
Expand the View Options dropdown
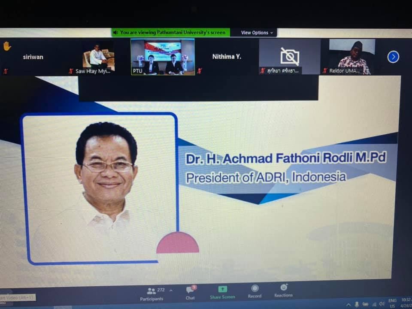tap(257, 33)
